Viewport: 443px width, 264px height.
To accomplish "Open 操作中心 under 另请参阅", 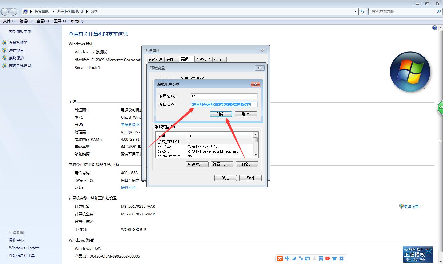I will (16, 240).
